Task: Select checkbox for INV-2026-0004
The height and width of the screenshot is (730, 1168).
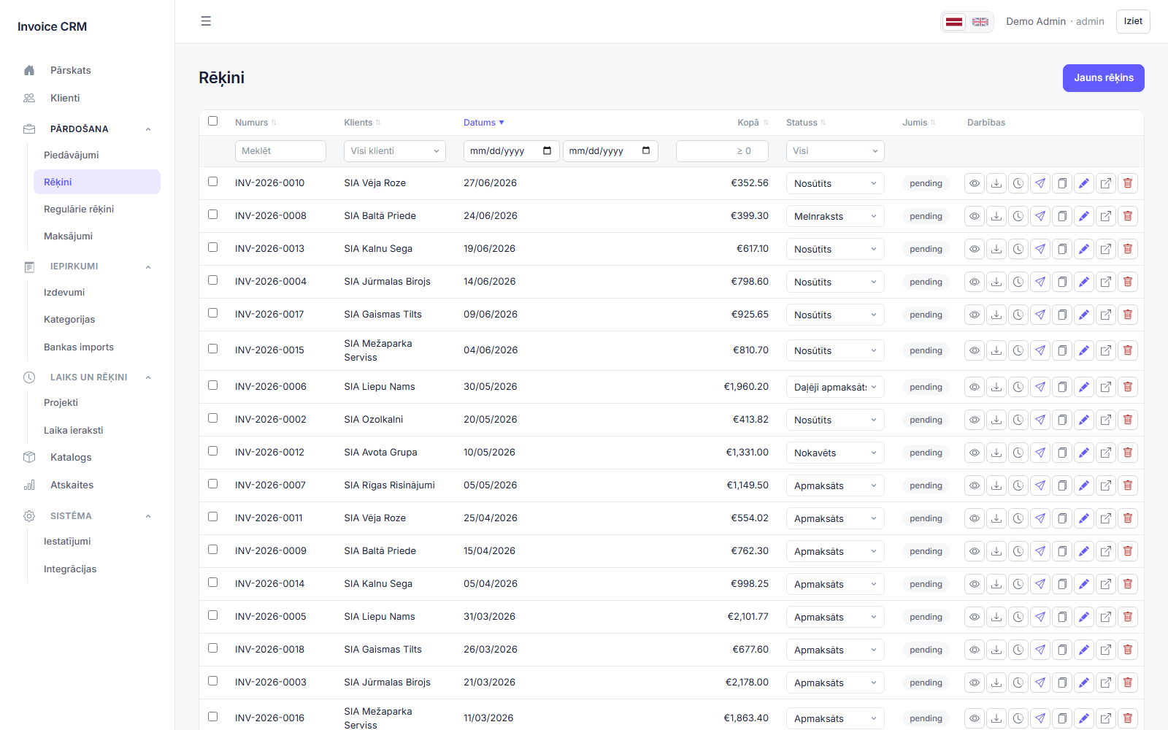Action: point(212,280)
